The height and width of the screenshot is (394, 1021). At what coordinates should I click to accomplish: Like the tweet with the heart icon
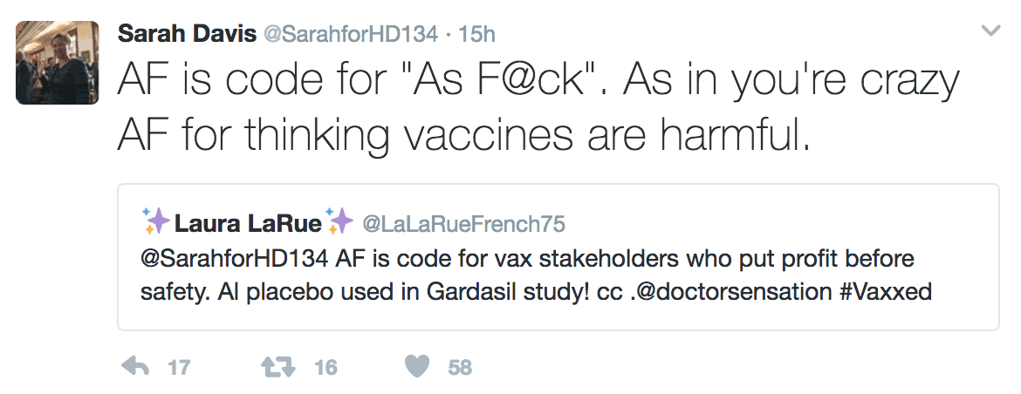tap(419, 367)
